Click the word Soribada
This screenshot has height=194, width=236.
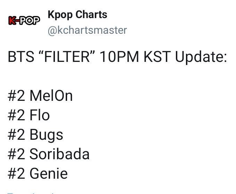coord(59,154)
